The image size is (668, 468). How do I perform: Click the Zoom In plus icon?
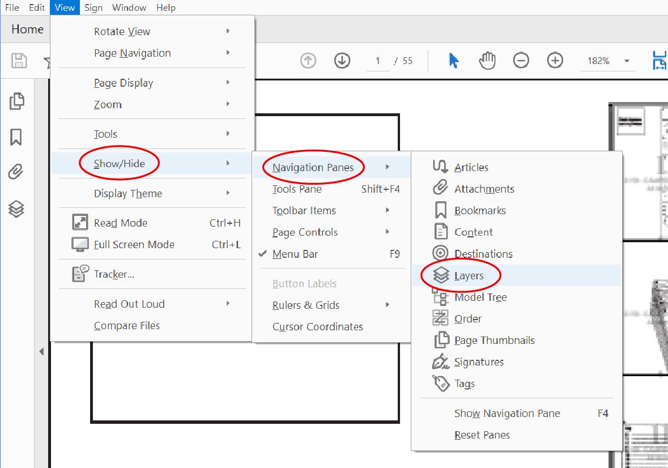[x=555, y=60]
